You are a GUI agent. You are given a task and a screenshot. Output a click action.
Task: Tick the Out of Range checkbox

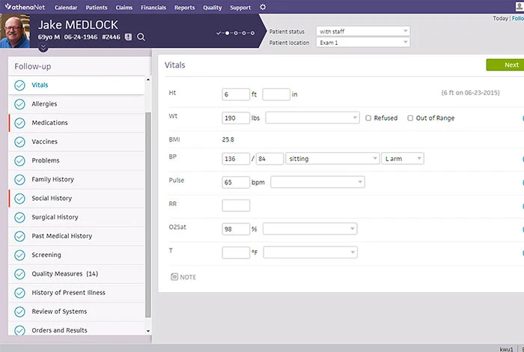click(x=410, y=118)
